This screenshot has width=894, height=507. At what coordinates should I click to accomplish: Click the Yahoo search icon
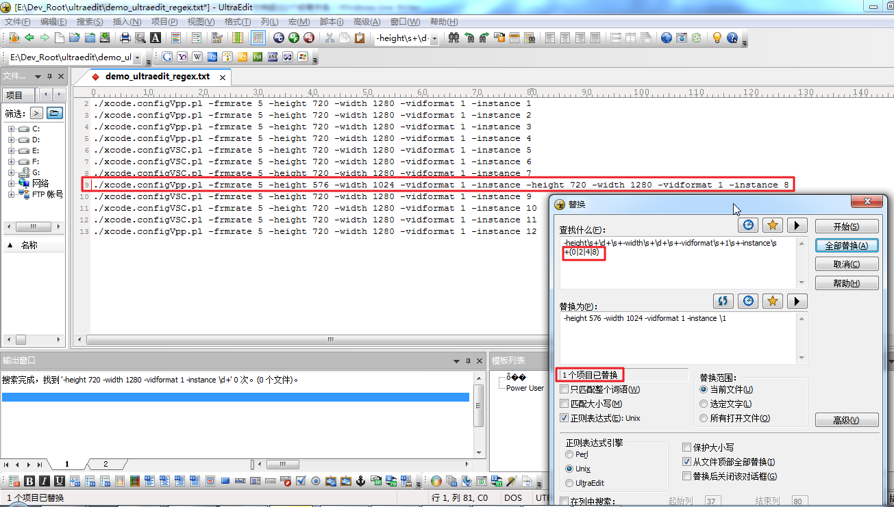(x=182, y=57)
